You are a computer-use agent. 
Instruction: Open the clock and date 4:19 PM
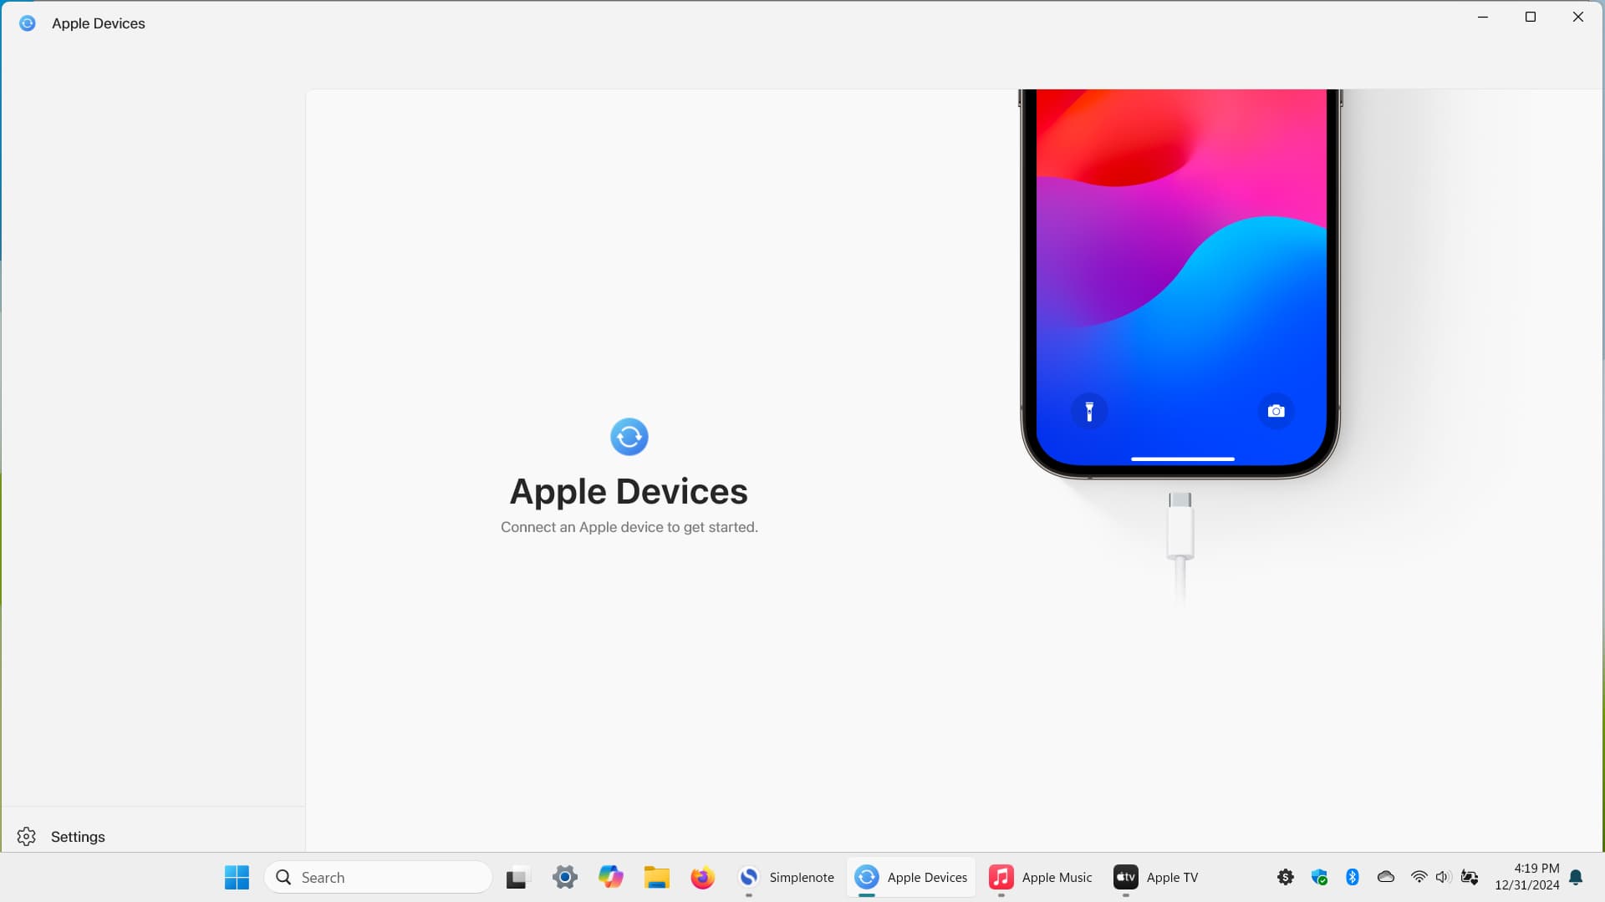[1526, 877]
